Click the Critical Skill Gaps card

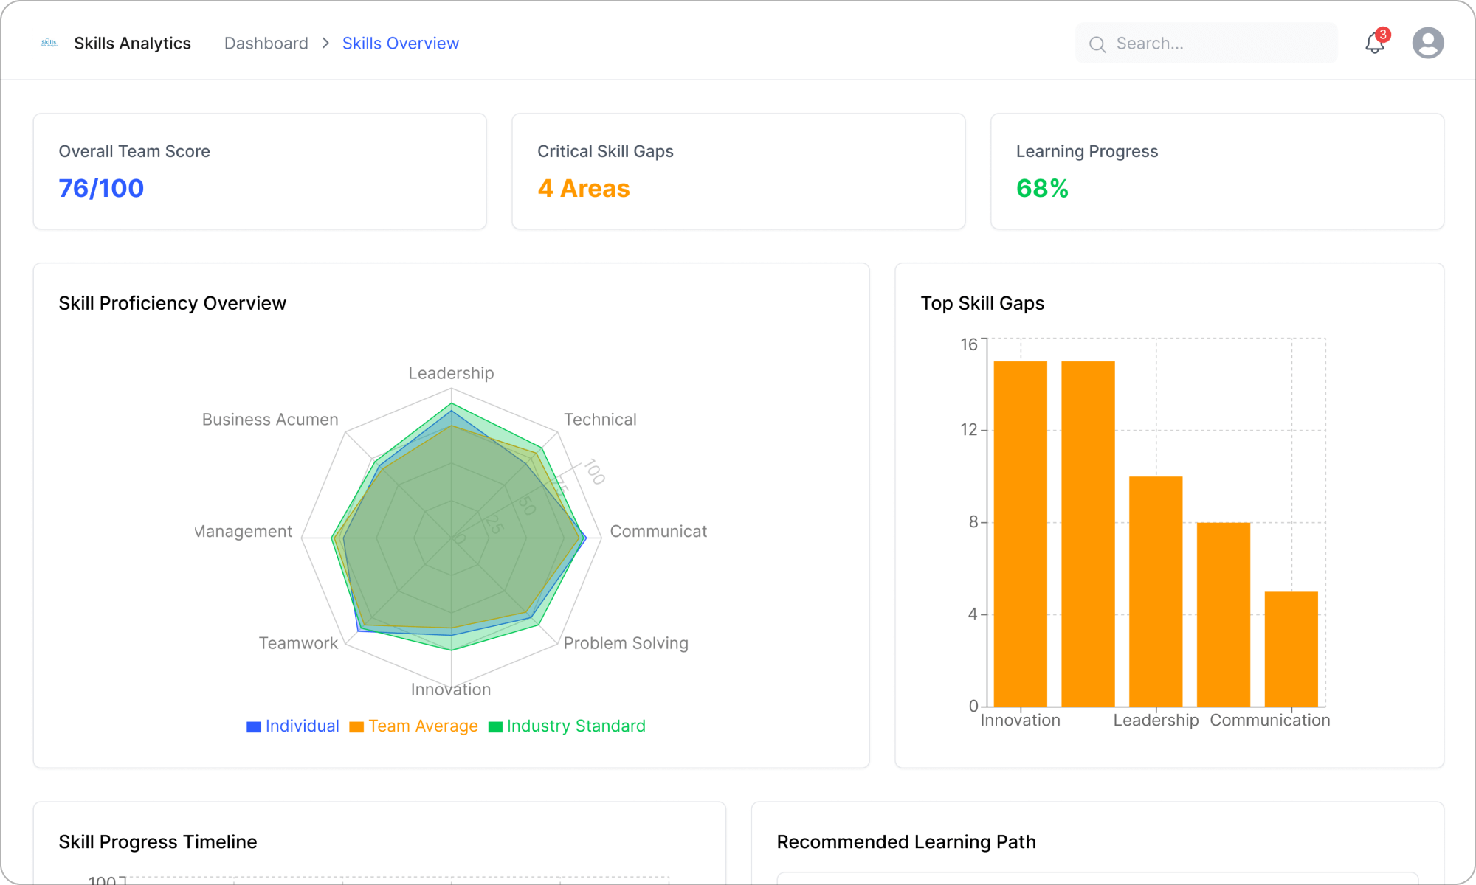tap(738, 171)
